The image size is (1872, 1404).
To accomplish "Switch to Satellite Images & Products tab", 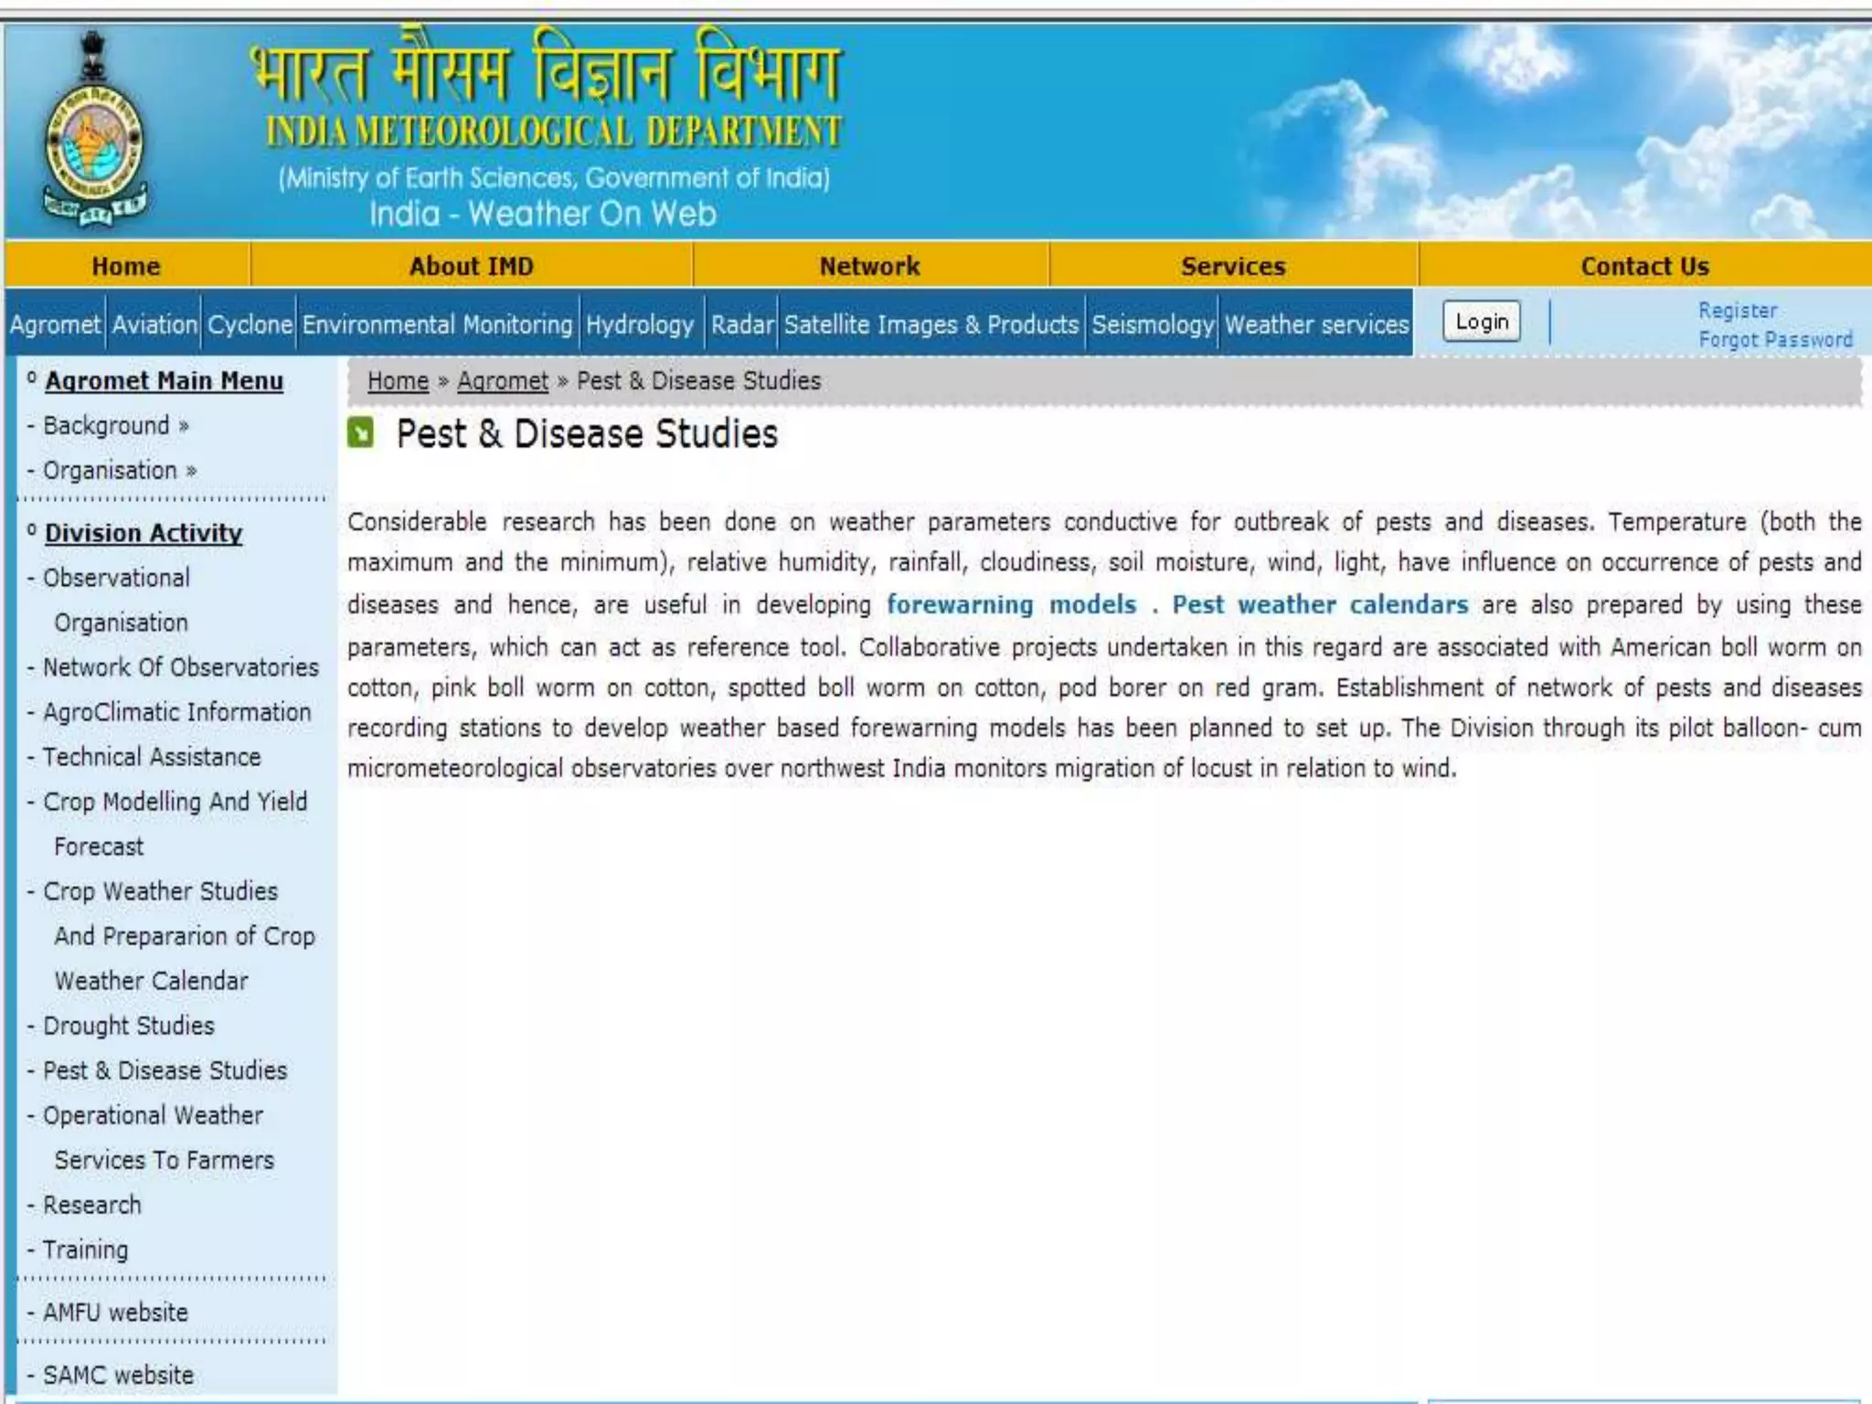I will tap(931, 324).
